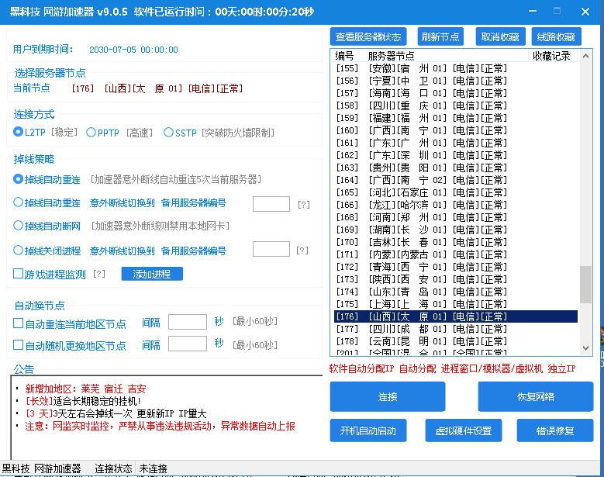Click 恢复网络 button

[x=536, y=396]
